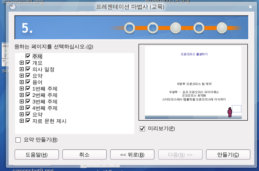Cancel the wizard with 취소 button
This screenshot has width=259, height=171.
click(x=84, y=155)
